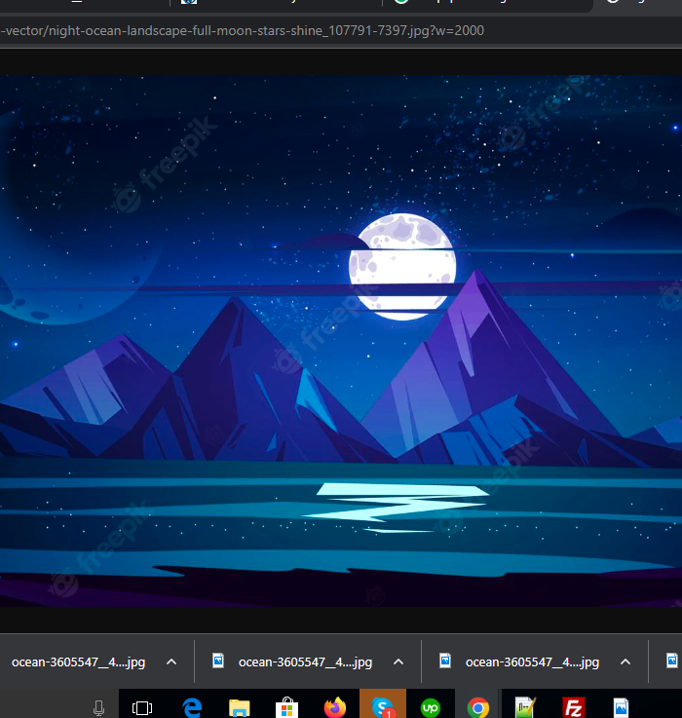Open File Explorer from the taskbar
This screenshot has width=682, height=718.
[x=240, y=708]
